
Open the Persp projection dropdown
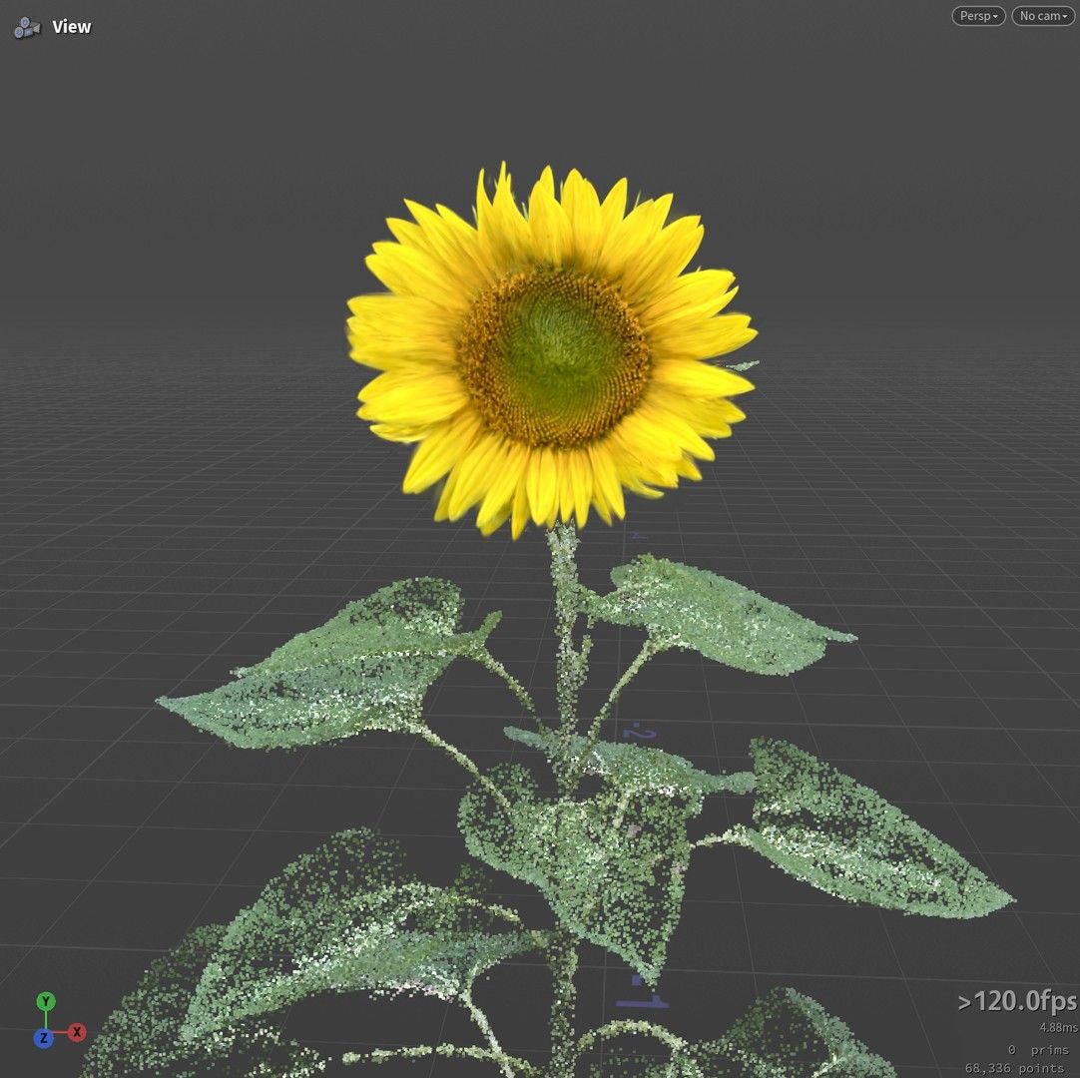click(x=978, y=16)
